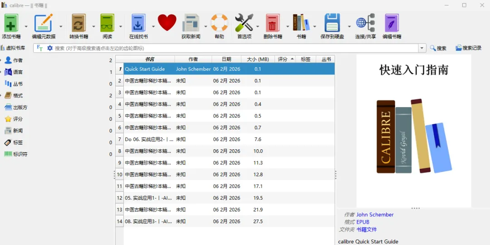Open advanced search gear icon
This screenshot has width=490, height=245.
pyautogui.click(x=50, y=48)
